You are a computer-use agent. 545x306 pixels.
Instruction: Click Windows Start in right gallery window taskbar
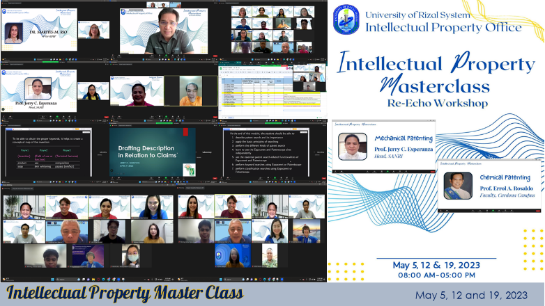221,280
